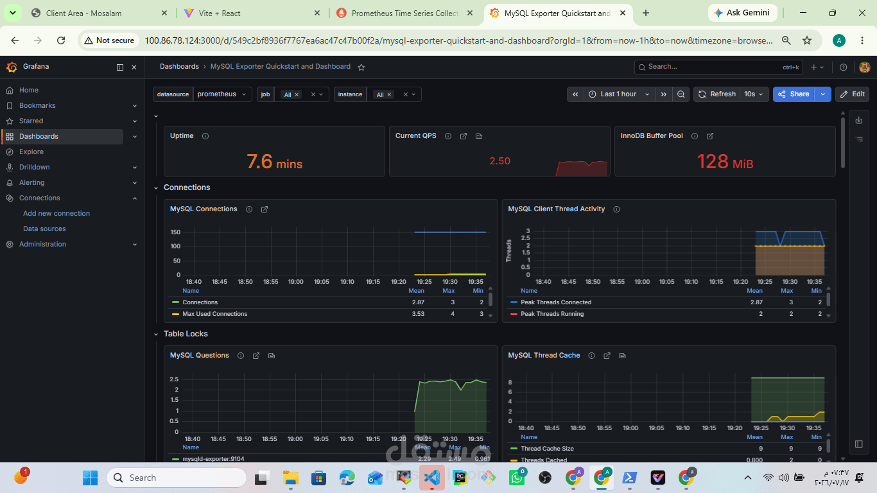Zoom out the time range

pos(681,94)
